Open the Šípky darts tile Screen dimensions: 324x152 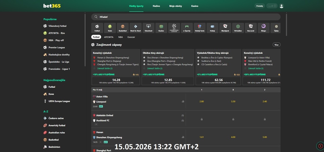(275, 28)
